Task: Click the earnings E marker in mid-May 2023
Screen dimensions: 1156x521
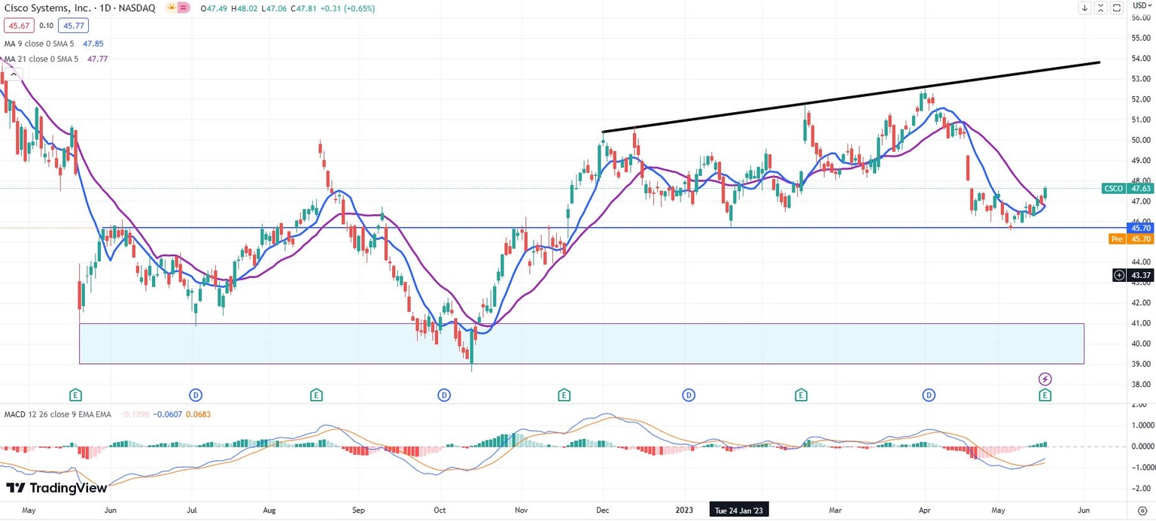Action: pos(1045,395)
